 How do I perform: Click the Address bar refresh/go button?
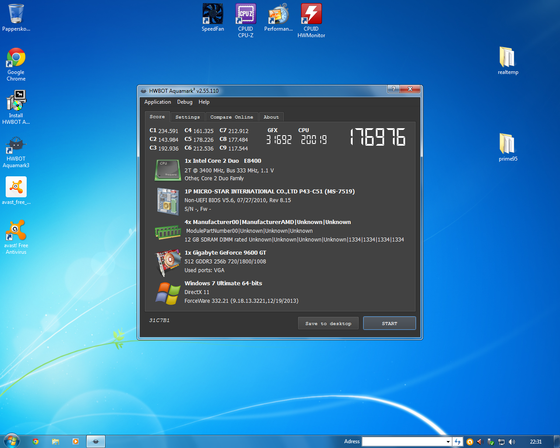[458, 442]
